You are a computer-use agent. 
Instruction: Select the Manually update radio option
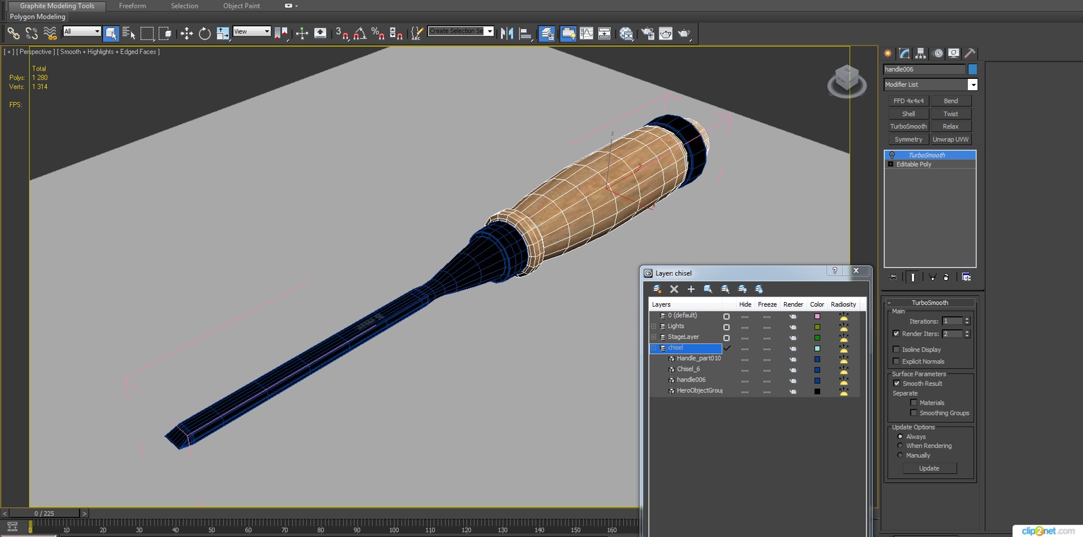tap(900, 455)
